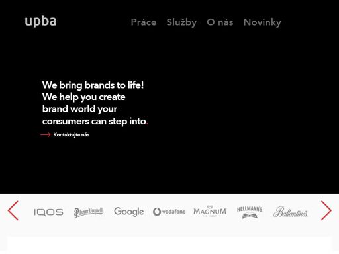Screen dimensions: 339x254
Task: Click the upba logo
Action: 40,22
